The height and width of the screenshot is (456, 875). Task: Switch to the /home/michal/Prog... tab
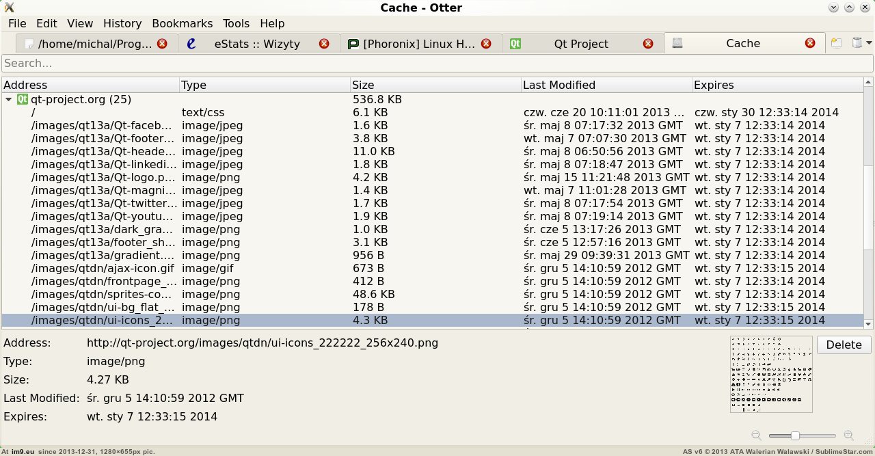point(96,44)
